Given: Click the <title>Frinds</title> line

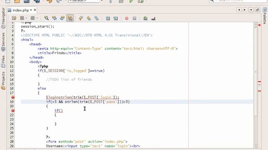Looking at the screenshot, I should pyautogui.click(x=59, y=53).
